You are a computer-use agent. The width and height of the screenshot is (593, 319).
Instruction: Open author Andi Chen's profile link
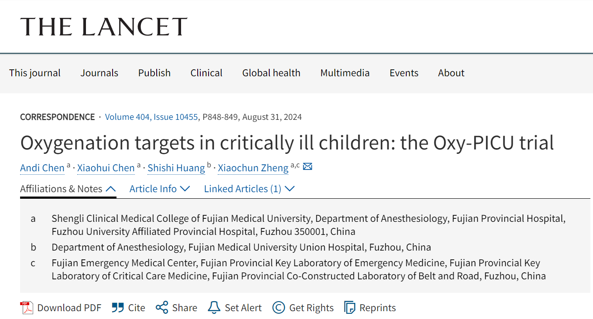[42, 168]
